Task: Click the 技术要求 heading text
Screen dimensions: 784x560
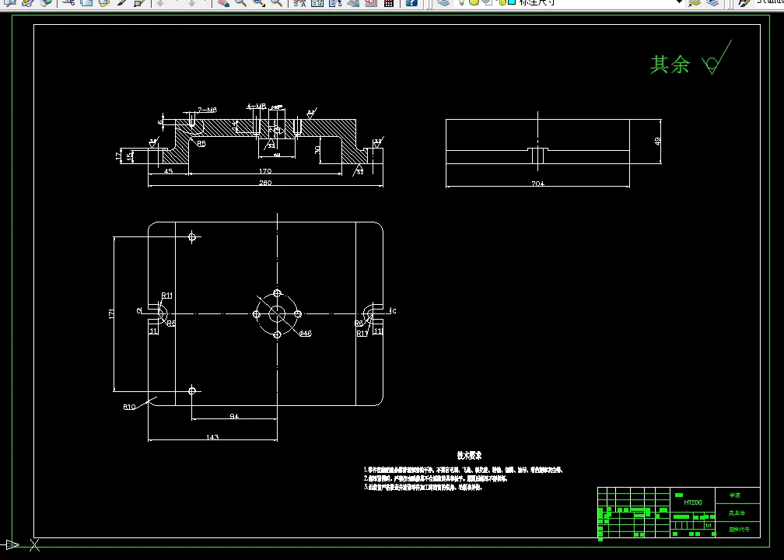Action: (469, 456)
